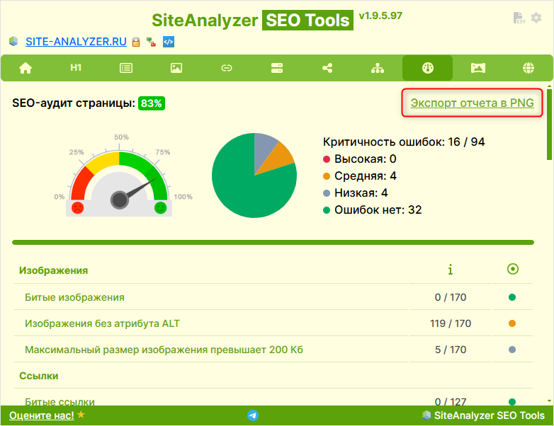
Task: Switch to the H1 headings tab
Action: (76, 68)
